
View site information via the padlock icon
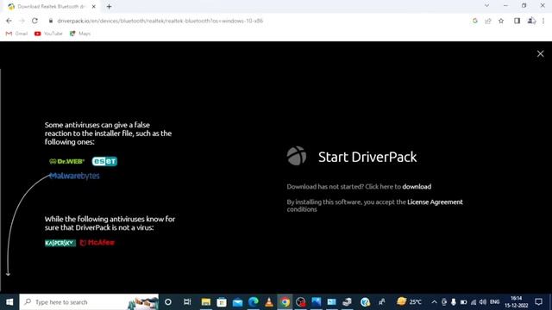(x=51, y=21)
